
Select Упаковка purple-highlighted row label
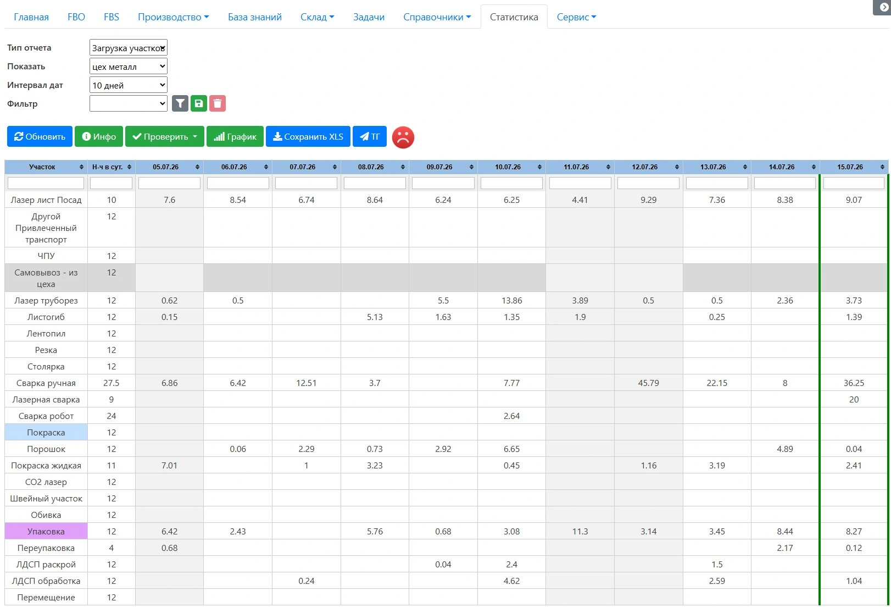point(46,532)
